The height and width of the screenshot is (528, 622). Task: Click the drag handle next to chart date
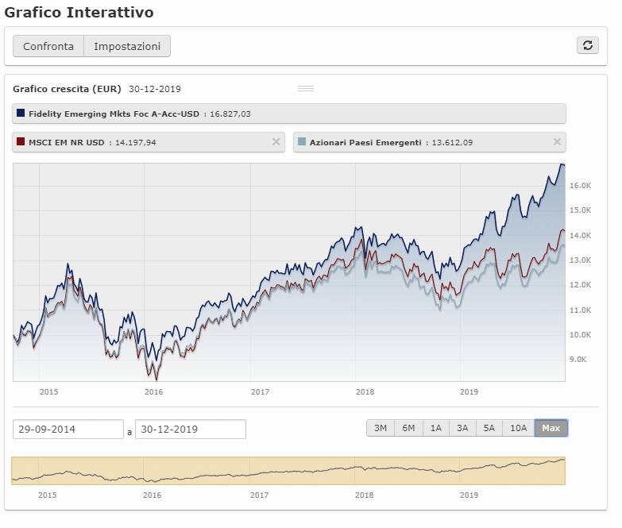pos(306,89)
